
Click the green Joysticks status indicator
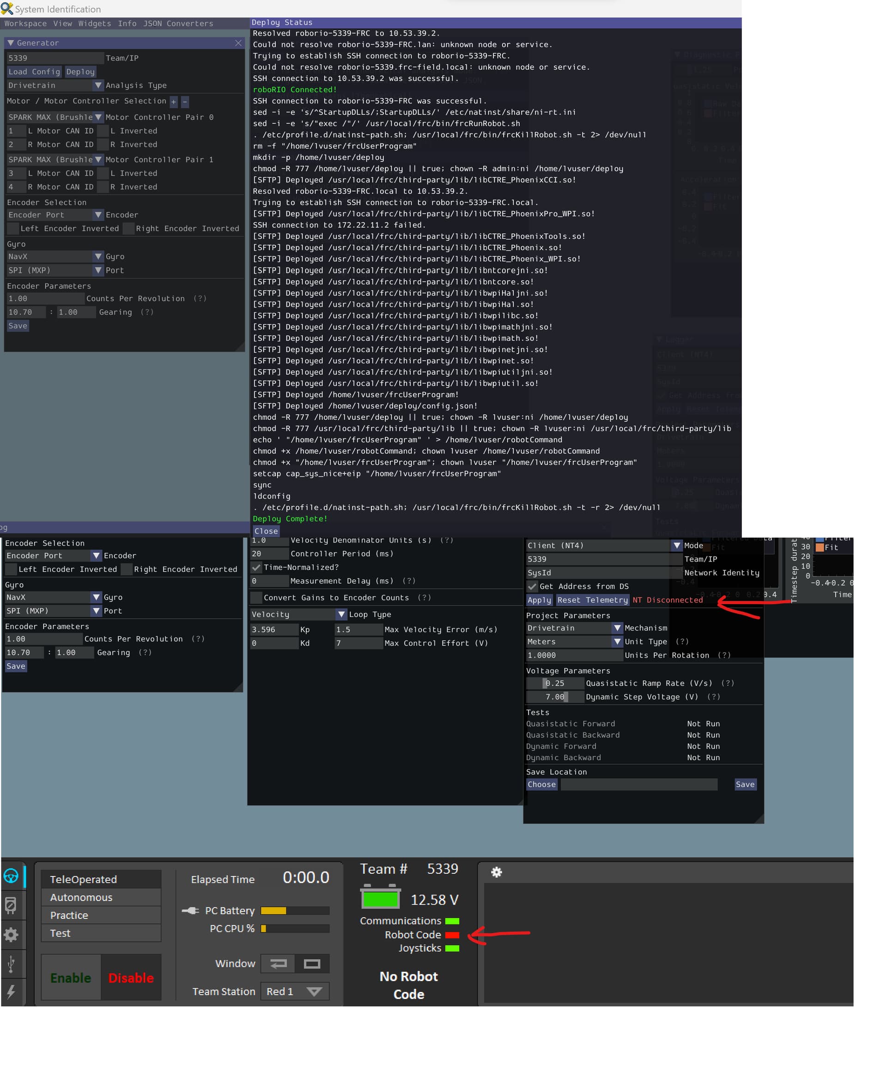click(x=452, y=949)
